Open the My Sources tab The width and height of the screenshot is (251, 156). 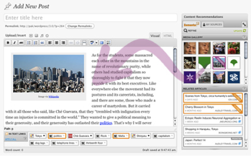[x=212, y=24]
